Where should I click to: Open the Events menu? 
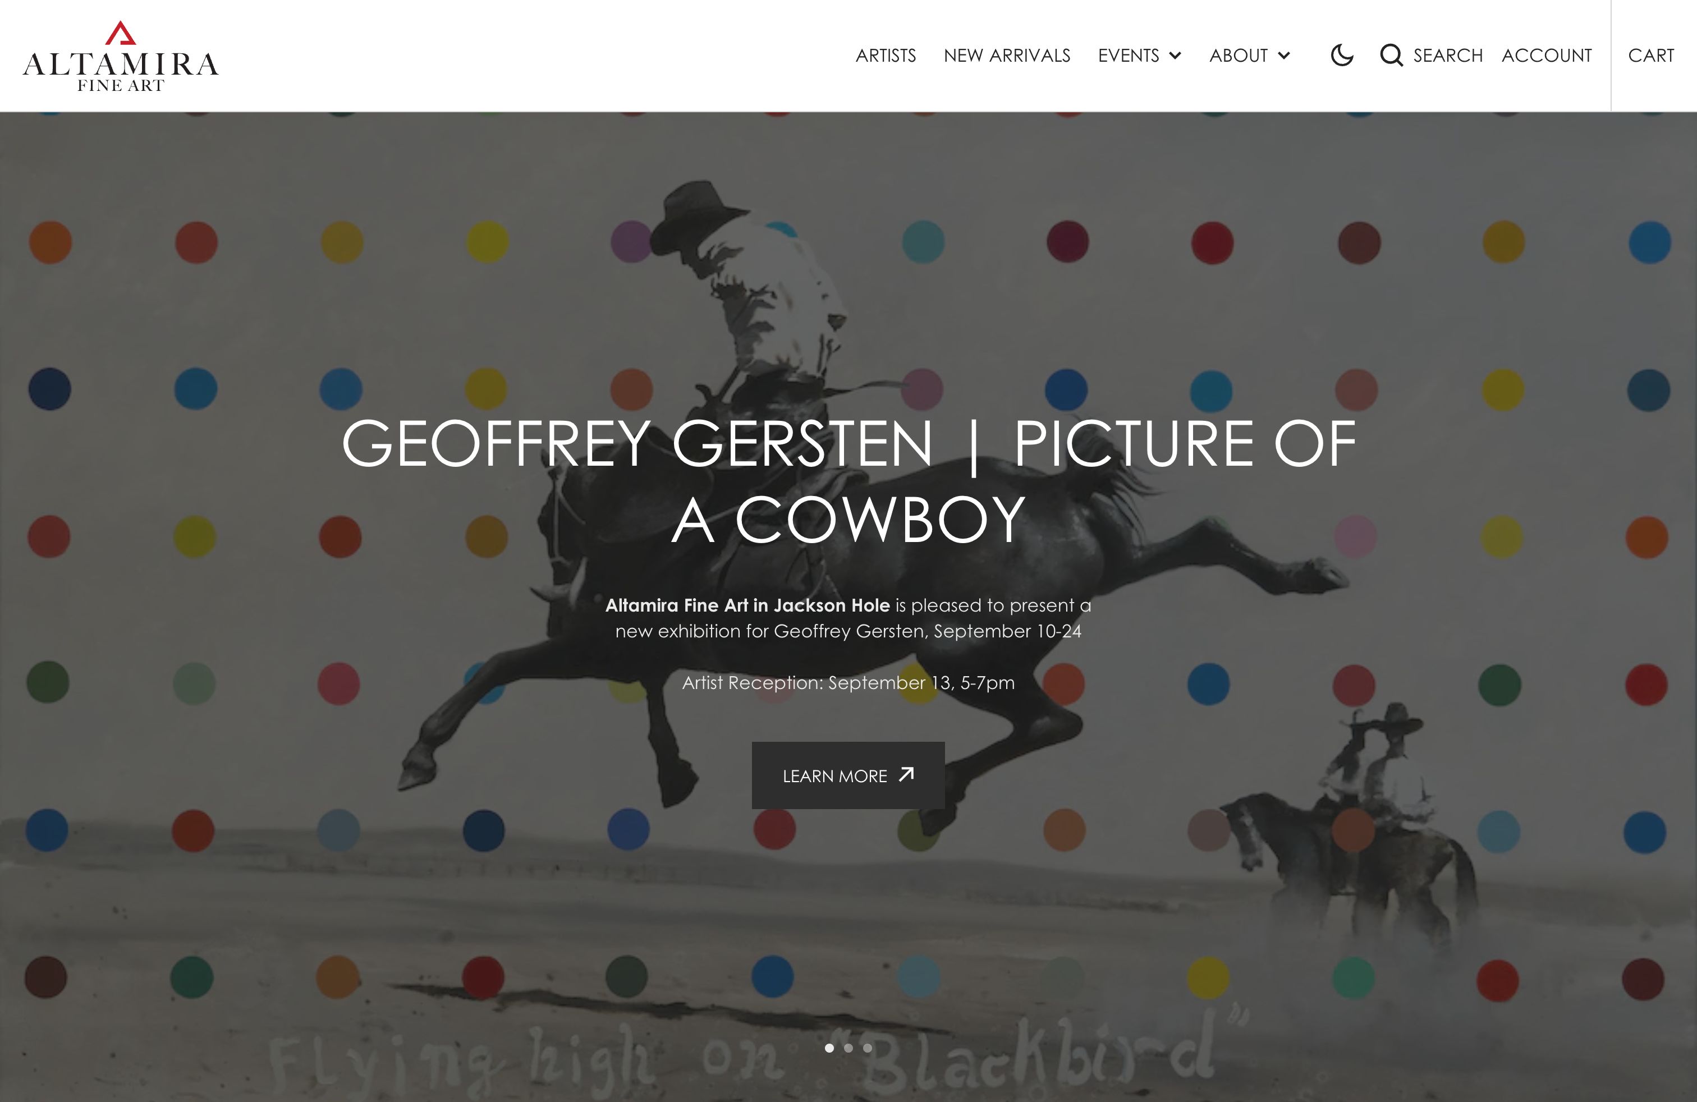coord(1129,56)
